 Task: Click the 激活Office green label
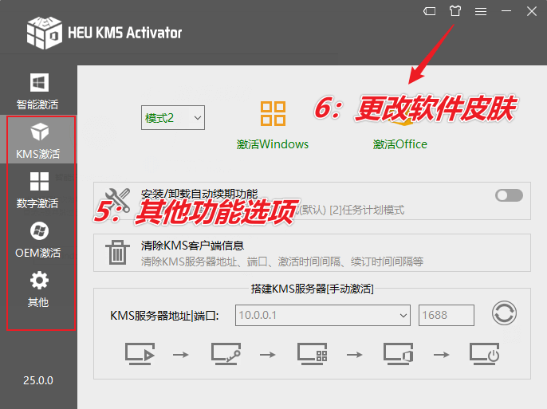tap(399, 144)
